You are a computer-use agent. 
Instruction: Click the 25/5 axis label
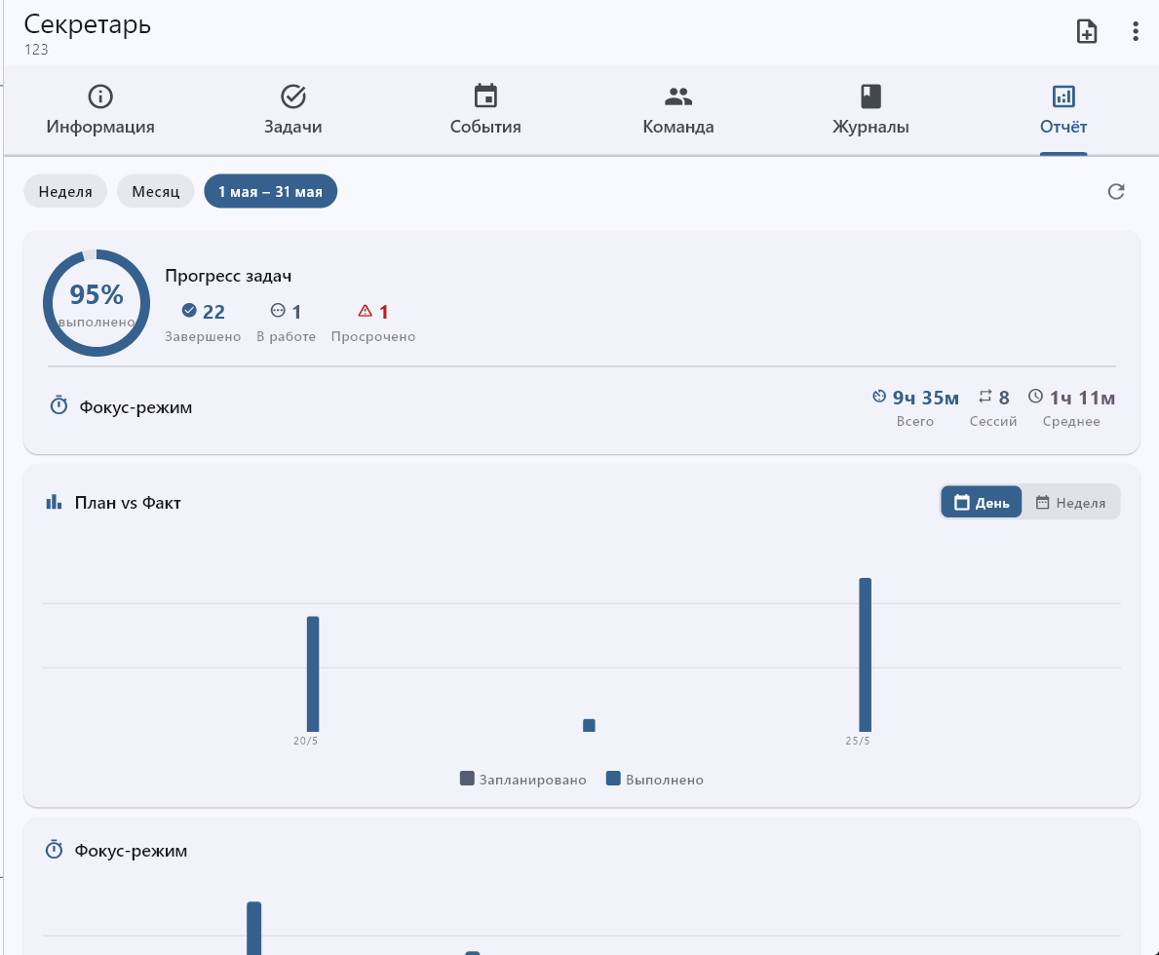pyautogui.click(x=858, y=741)
